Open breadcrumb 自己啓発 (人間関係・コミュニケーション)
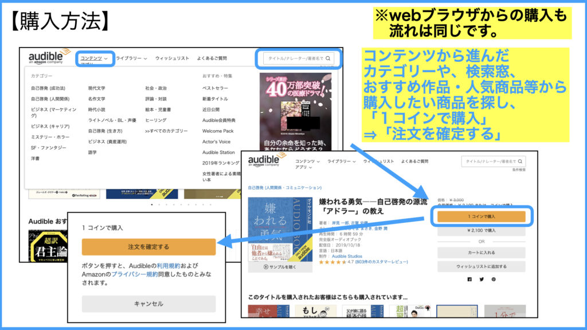 [284, 188]
